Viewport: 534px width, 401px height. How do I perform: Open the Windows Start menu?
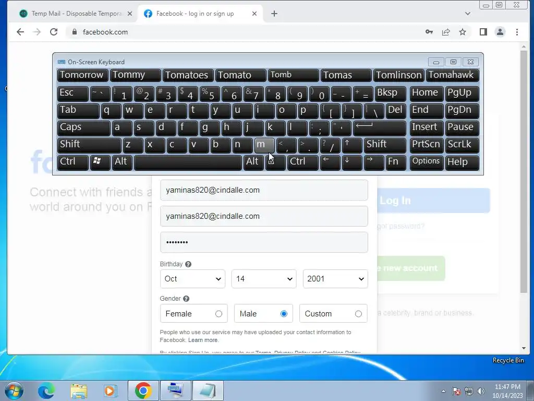pos(14,391)
